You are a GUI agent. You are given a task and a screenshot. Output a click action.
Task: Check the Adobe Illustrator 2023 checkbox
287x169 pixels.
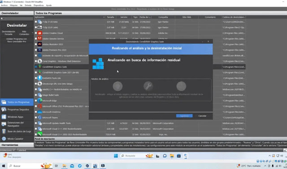tap(36, 44)
